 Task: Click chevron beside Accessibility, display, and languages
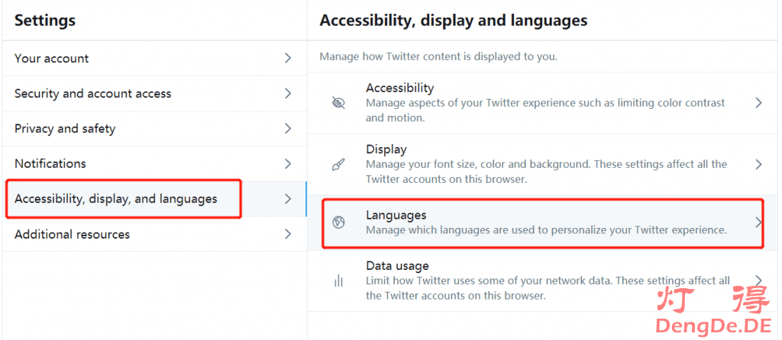pos(288,199)
